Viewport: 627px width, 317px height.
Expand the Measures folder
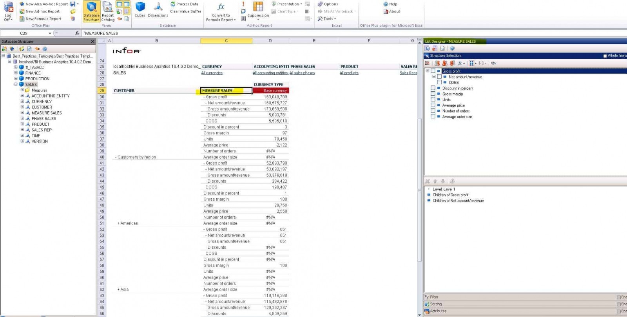(22, 90)
